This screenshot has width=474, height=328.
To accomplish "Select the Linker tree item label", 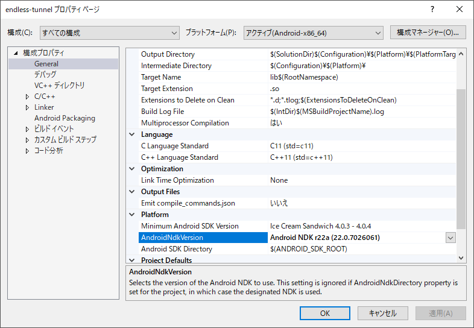I will point(44,107).
